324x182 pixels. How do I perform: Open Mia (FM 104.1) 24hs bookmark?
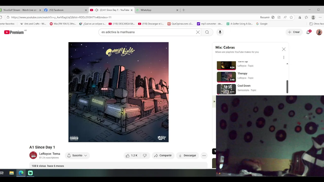tap(63, 24)
